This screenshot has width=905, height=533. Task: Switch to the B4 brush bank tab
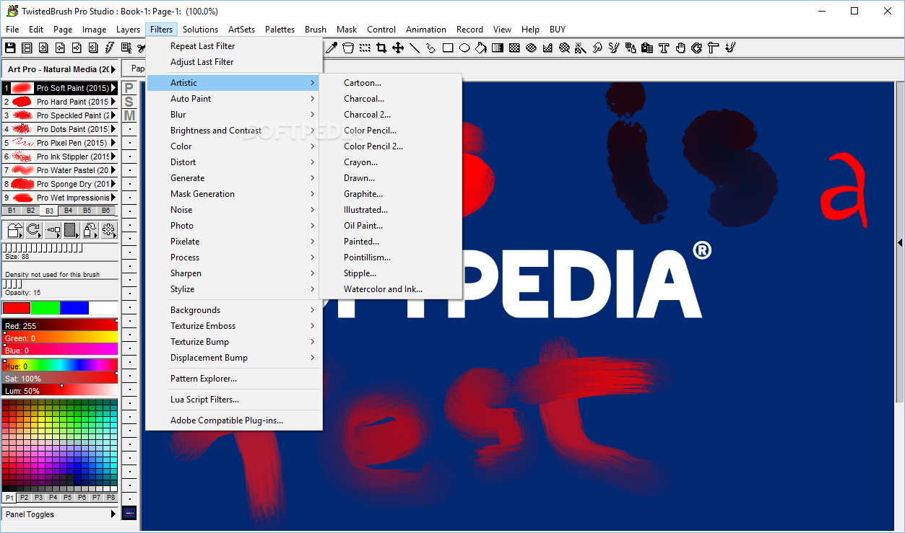[x=68, y=211]
